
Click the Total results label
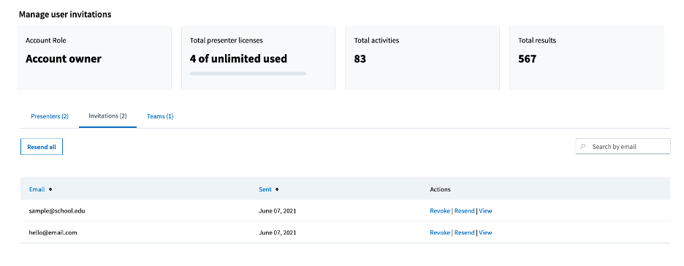[x=537, y=40]
